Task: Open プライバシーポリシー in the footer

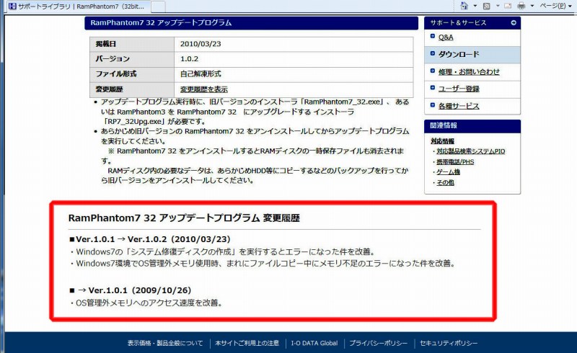Action: (380, 343)
